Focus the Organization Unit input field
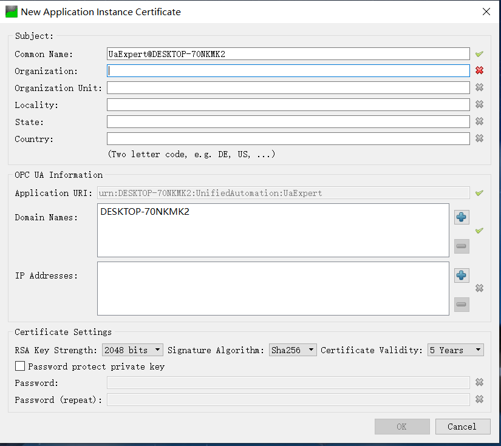 288,87
